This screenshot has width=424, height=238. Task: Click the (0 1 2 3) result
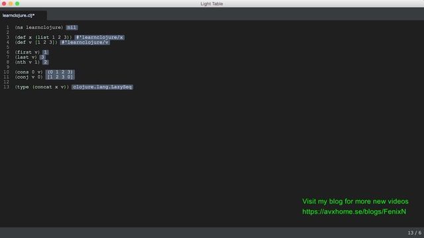click(x=60, y=72)
